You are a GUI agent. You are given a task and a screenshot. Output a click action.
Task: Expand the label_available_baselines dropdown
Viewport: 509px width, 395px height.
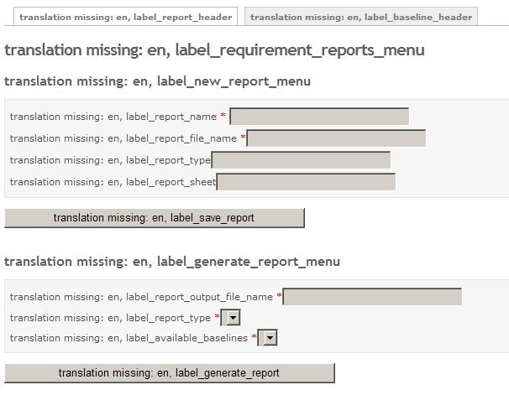pos(267,338)
